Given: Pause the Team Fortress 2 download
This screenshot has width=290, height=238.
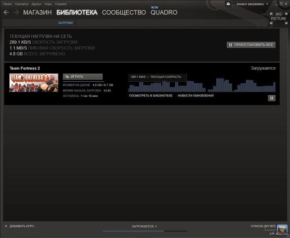Looking at the screenshot, I should click(x=272, y=98).
